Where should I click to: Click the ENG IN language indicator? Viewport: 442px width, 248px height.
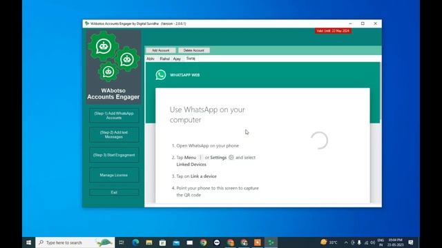[381, 242]
